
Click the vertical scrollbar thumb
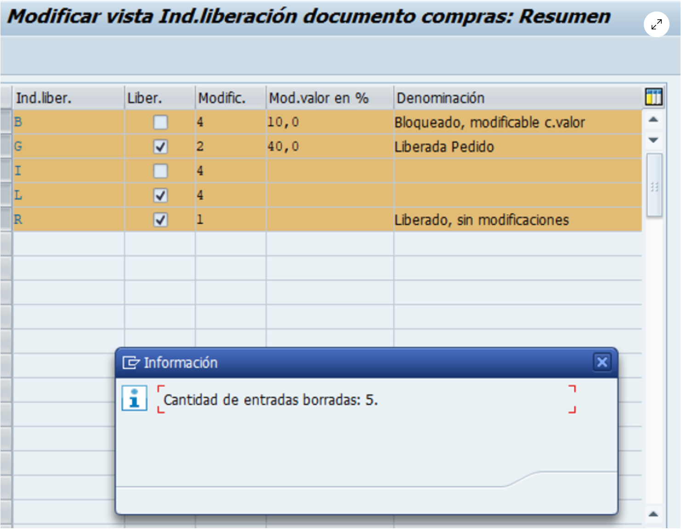[654, 186]
